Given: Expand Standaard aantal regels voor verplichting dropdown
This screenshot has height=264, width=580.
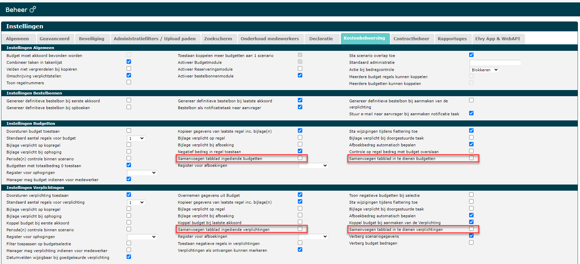Looking at the screenshot, I should click(x=136, y=202).
